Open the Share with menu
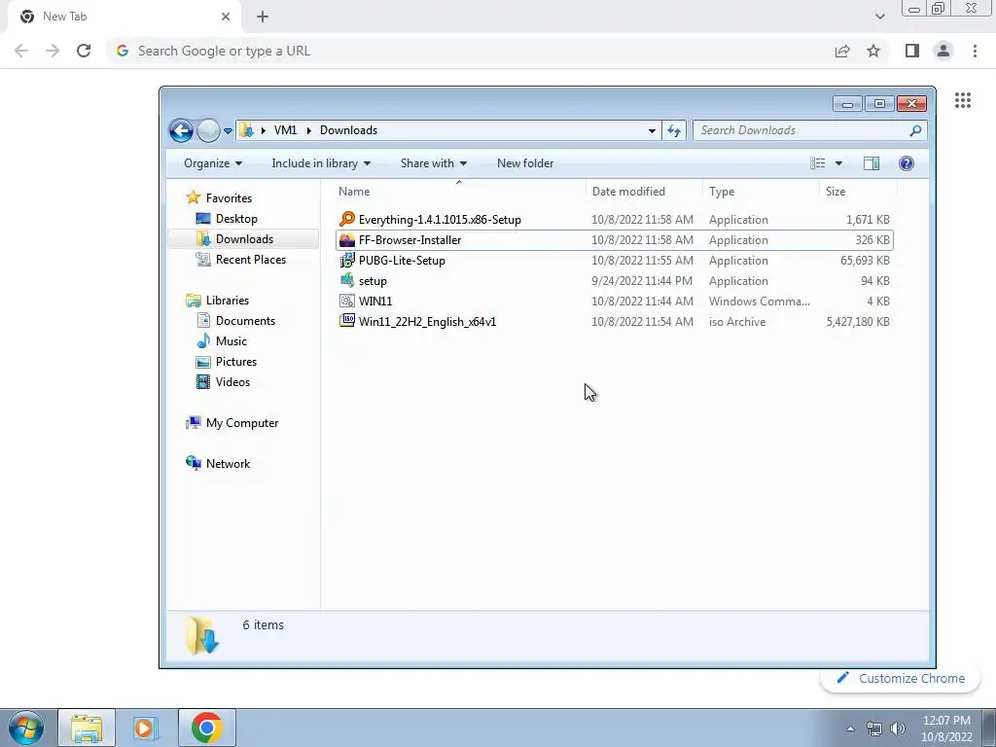 [433, 163]
